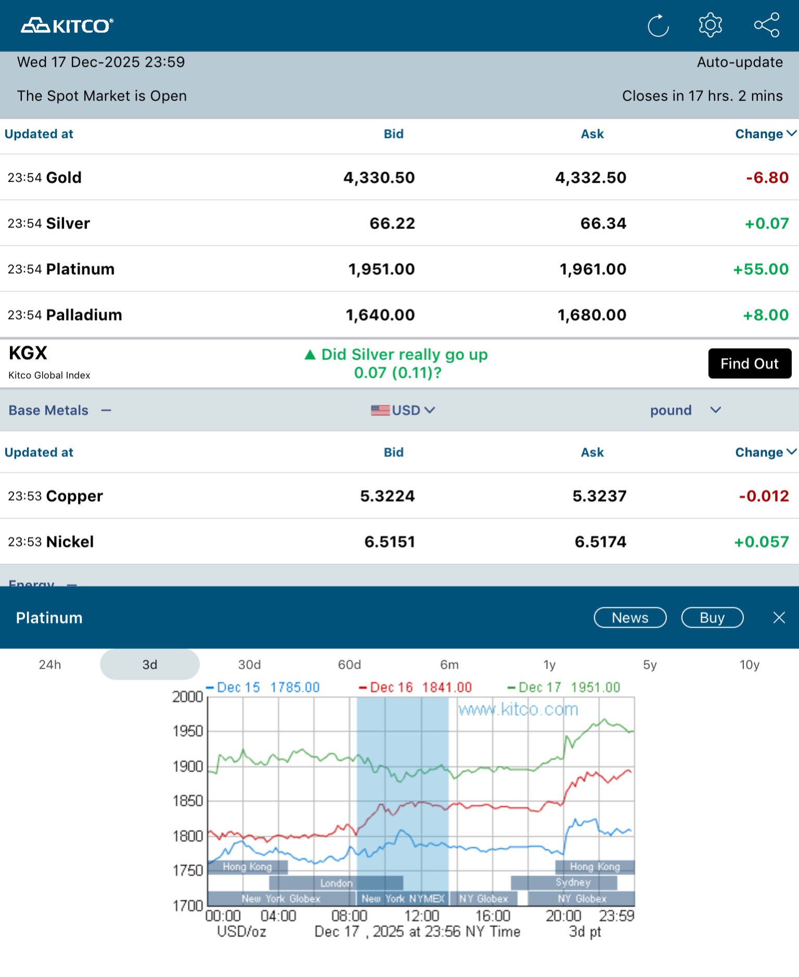This screenshot has height=977, width=799.
Task: Select the 1y chart range
Action: (549, 665)
